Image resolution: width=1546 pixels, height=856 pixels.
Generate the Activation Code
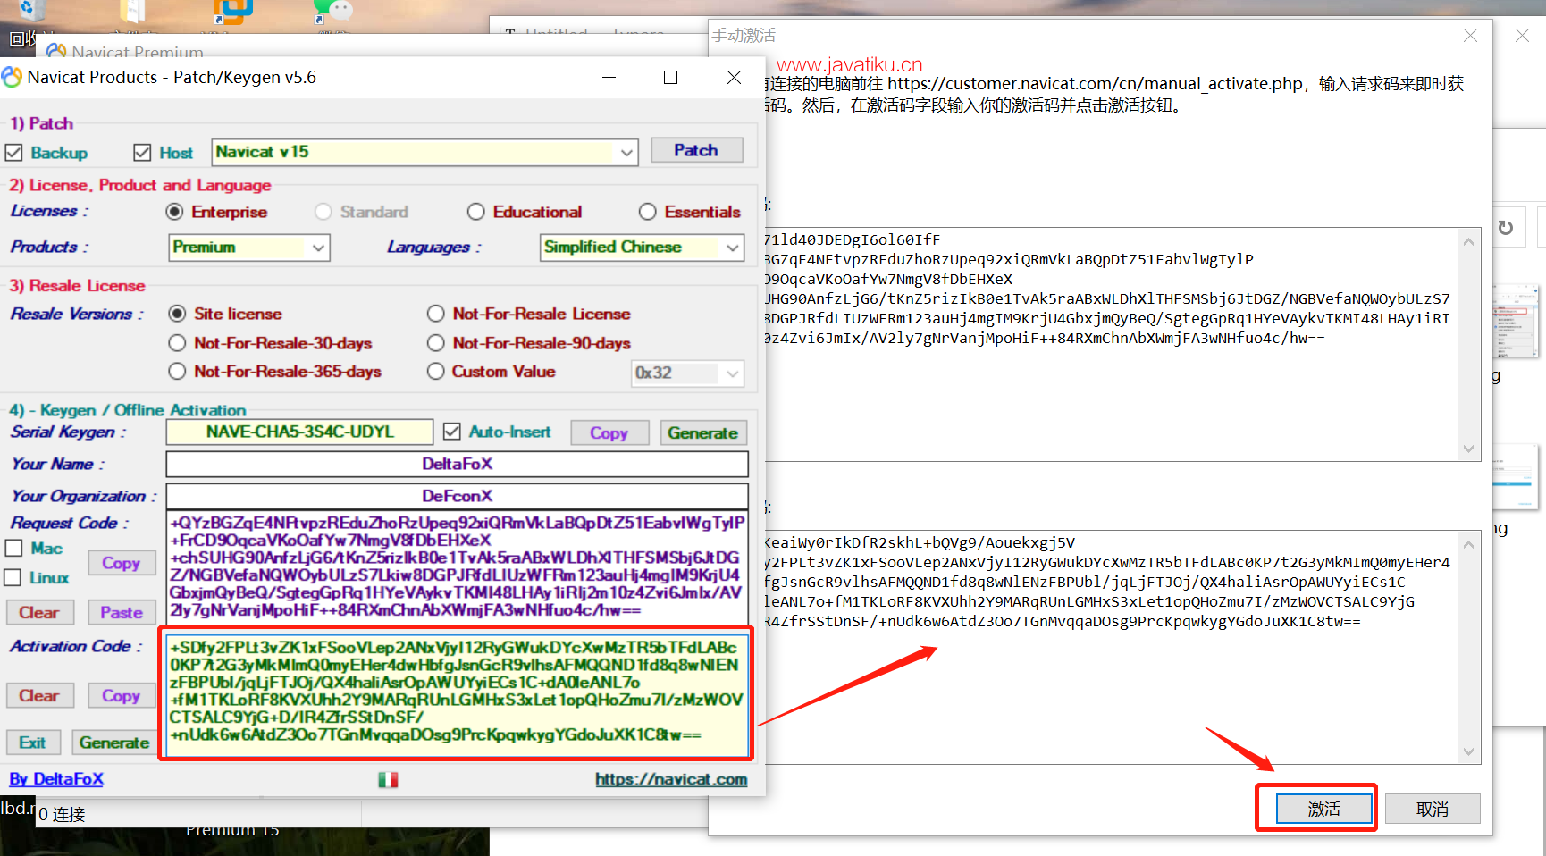coord(114,743)
